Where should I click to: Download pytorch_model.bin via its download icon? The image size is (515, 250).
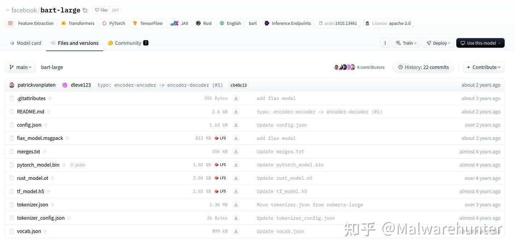click(x=236, y=165)
